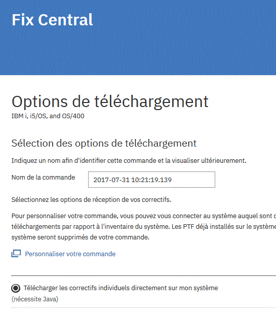This screenshot has width=276, height=312.
Task: Click the line mentioning l'inventaire du système
Action: 144,227
